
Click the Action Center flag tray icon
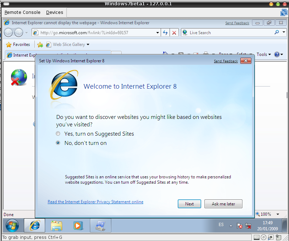pyautogui.click(x=240, y=225)
